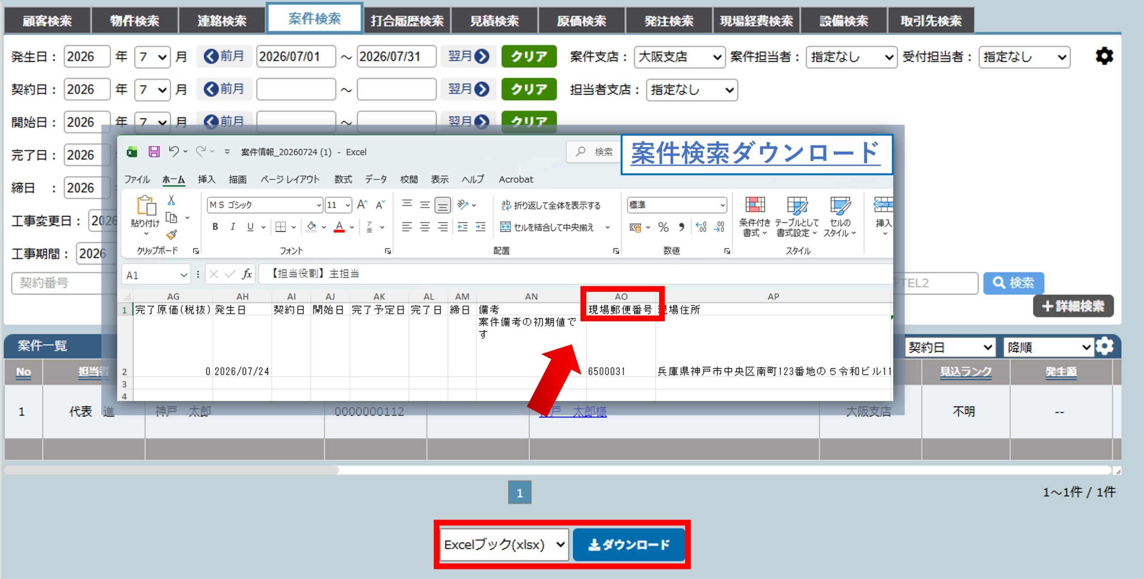Open the MS ゴシック font name dropdown
1144x579 pixels.
click(x=319, y=205)
